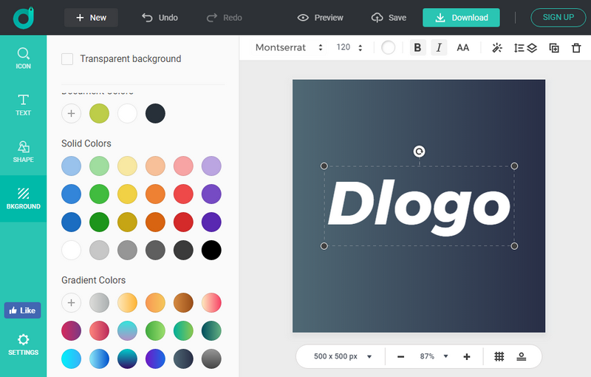Click the Dlogo text on canvas
This screenshot has width=591, height=377.
[x=419, y=204]
